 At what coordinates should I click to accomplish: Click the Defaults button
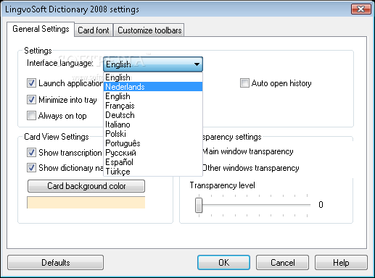tap(55, 263)
